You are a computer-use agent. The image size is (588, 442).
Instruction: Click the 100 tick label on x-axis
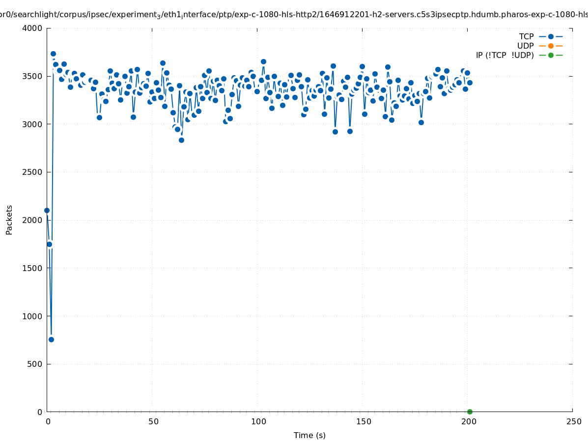(x=258, y=421)
